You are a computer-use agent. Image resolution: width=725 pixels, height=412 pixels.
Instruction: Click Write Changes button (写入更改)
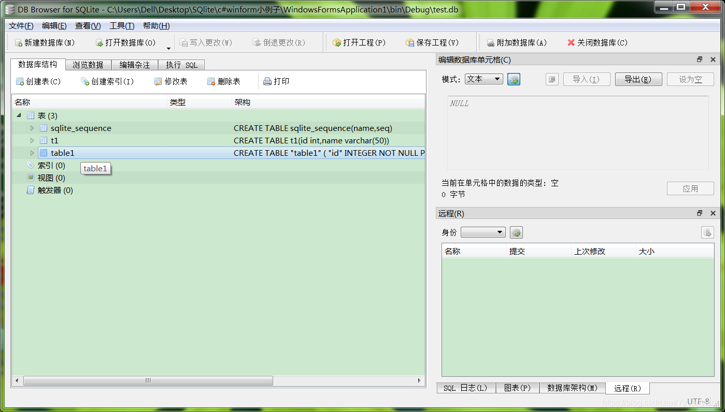click(206, 43)
